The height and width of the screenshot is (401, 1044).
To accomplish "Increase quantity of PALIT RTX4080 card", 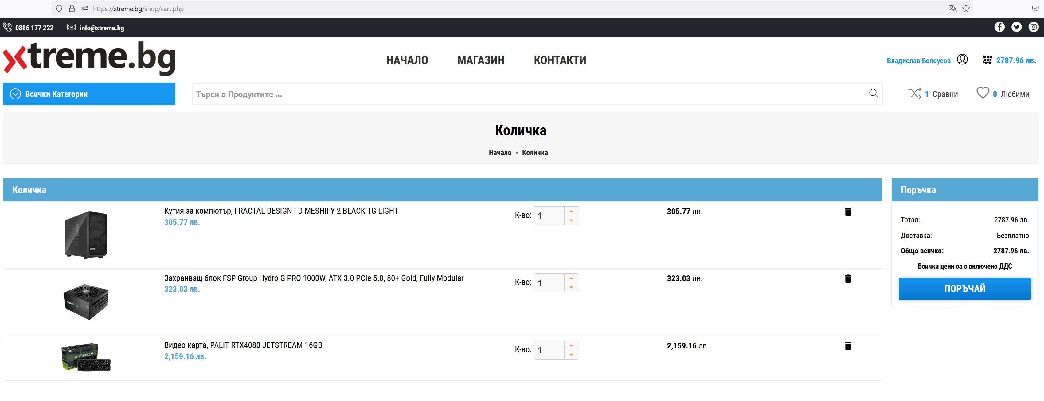I will click(x=571, y=345).
